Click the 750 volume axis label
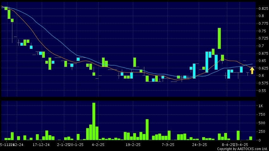The width and height of the screenshot is (269, 151). pos(262,114)
